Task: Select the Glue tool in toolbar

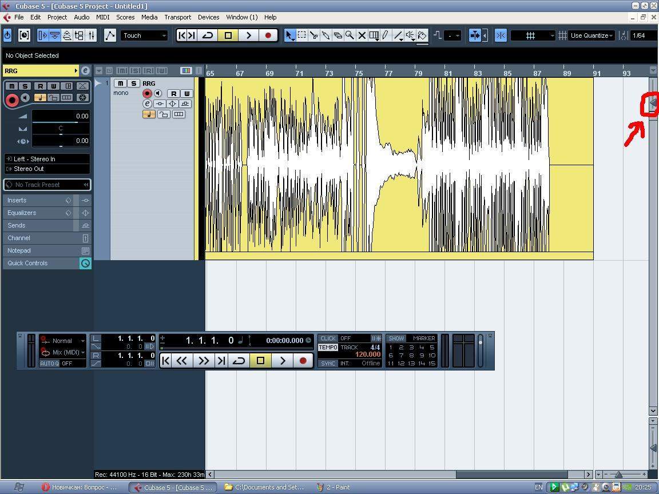Action: click(325, 35)
